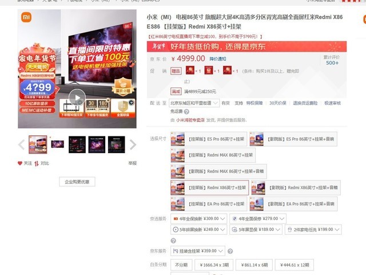Open 企业购更优惠 enterprise purchase button

pyautogui.click(x=77, y=182)
